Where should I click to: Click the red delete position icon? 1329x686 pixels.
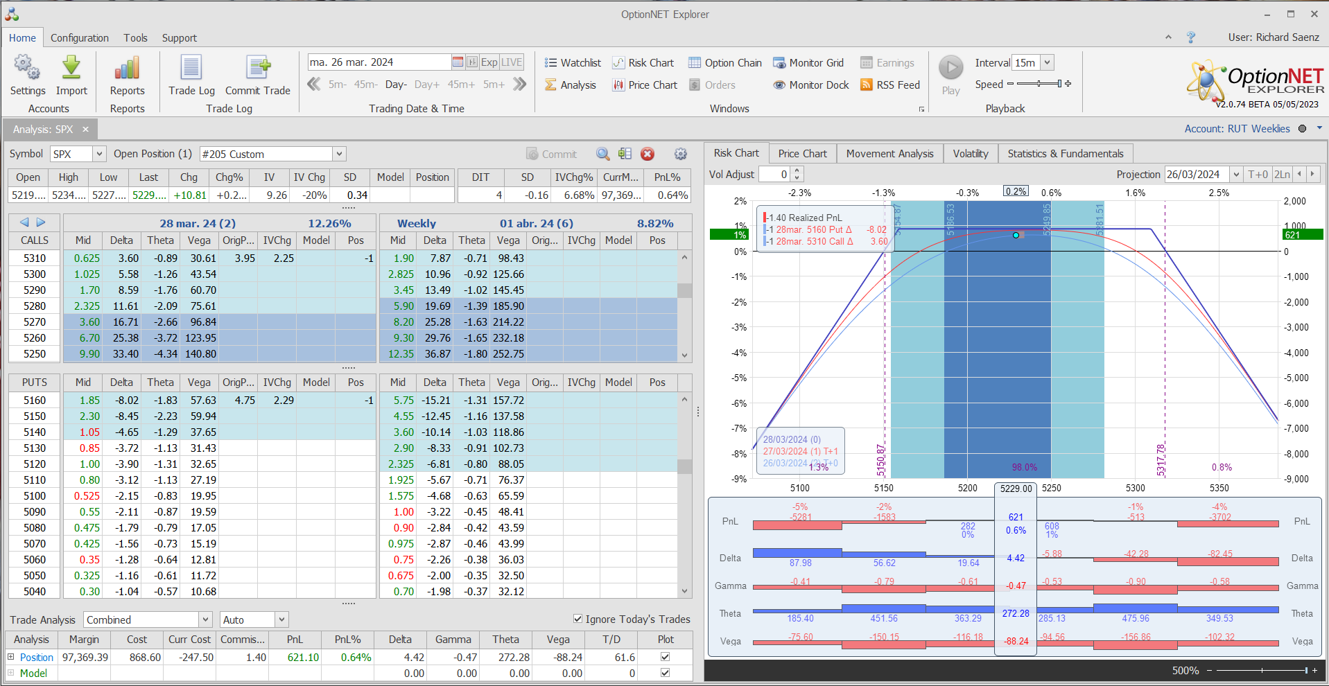click(x=648, y=154)
